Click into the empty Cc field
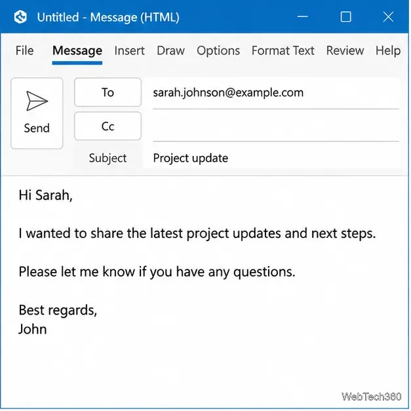Image resolution: width=411 pixels, height=411 pixels. point(276,127)
